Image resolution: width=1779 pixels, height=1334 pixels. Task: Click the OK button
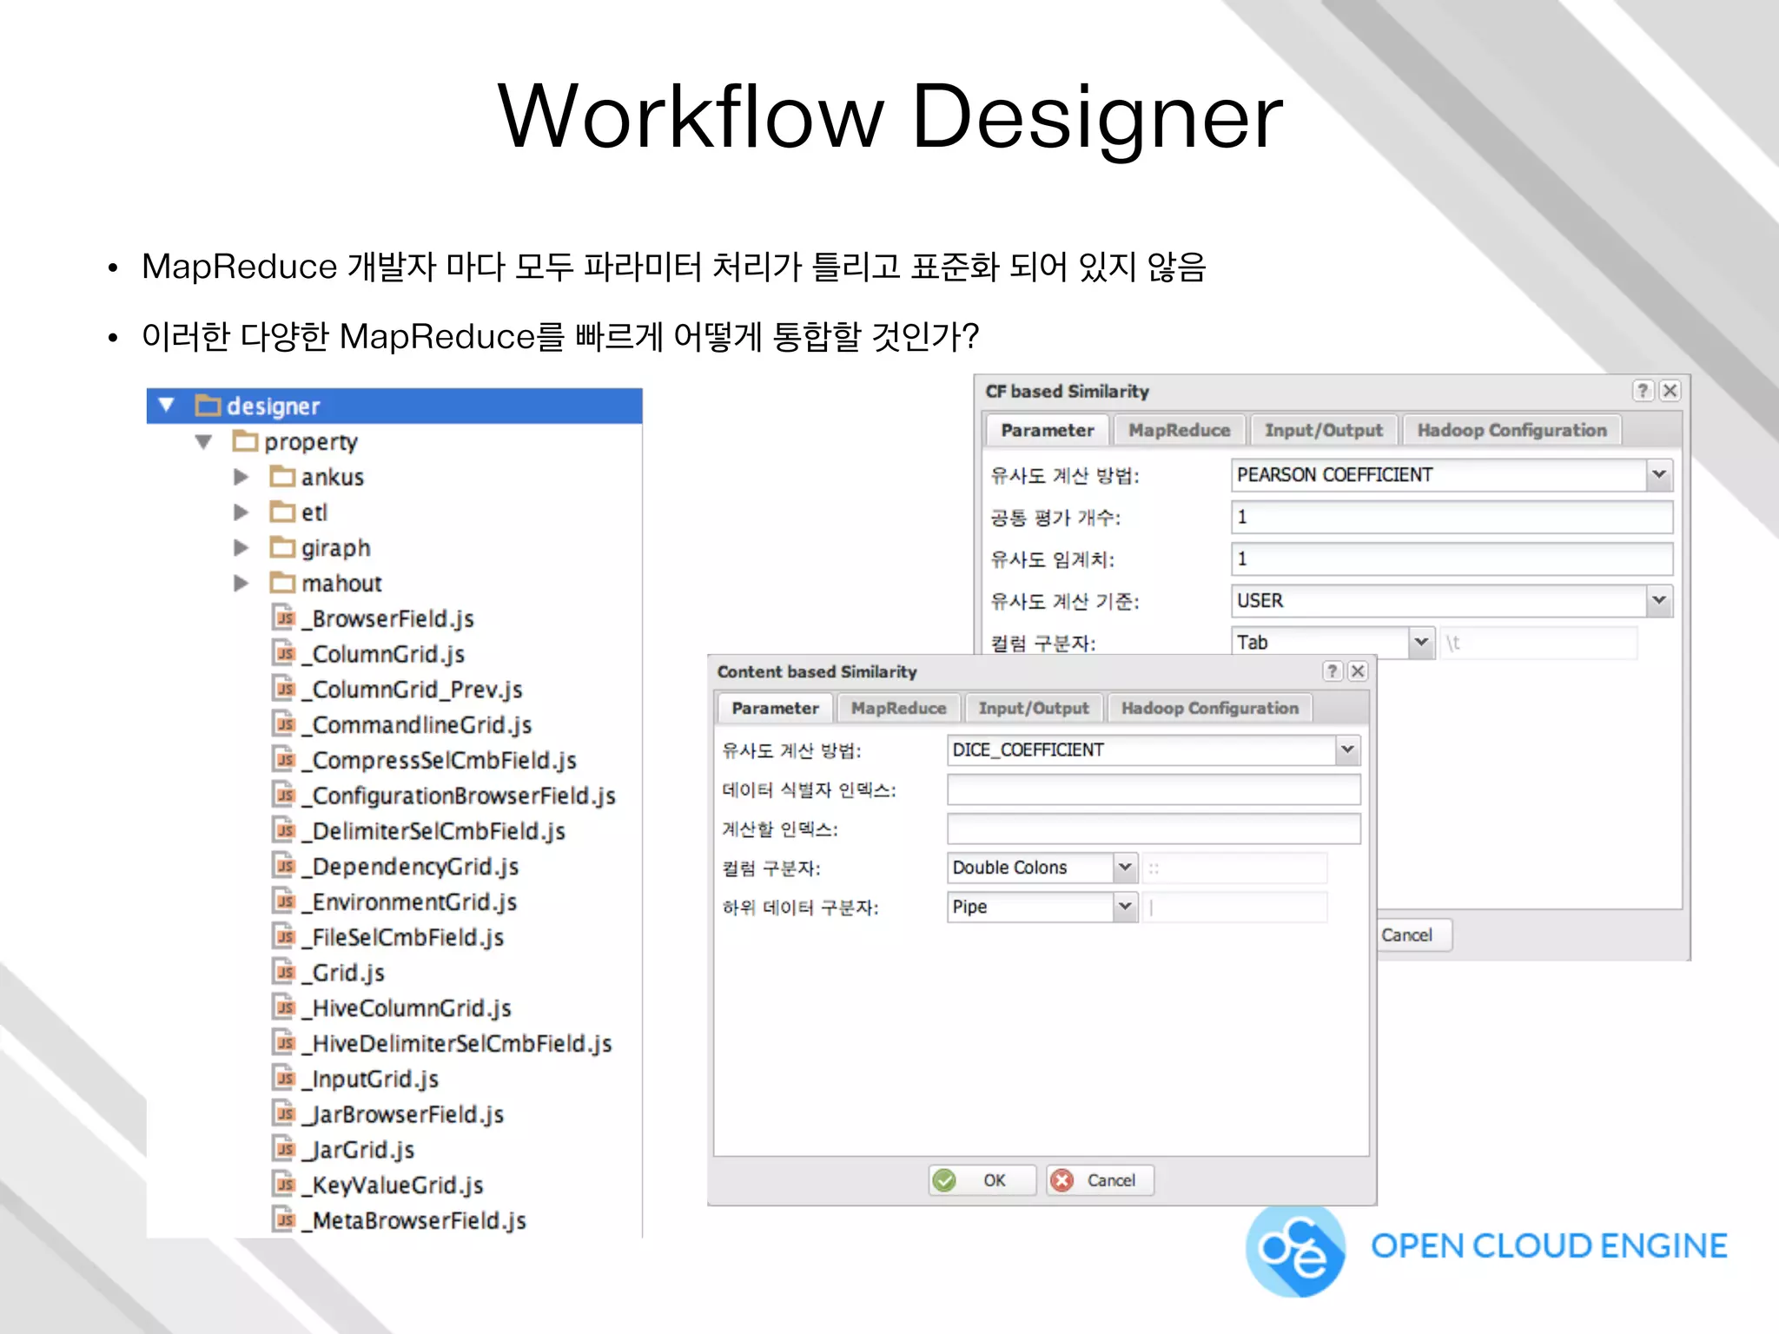[x=982, y=1180]
